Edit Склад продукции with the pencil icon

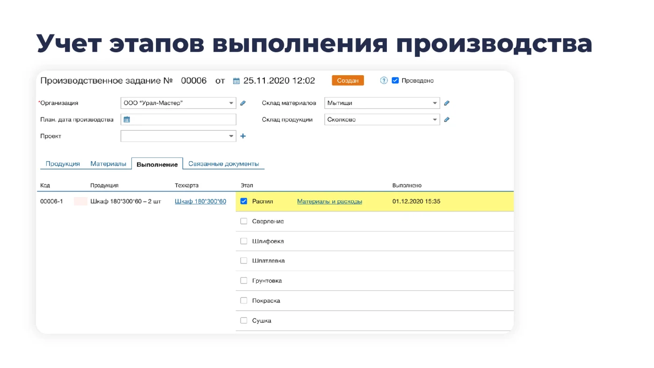pyautogui.click(x=447, y=120)
